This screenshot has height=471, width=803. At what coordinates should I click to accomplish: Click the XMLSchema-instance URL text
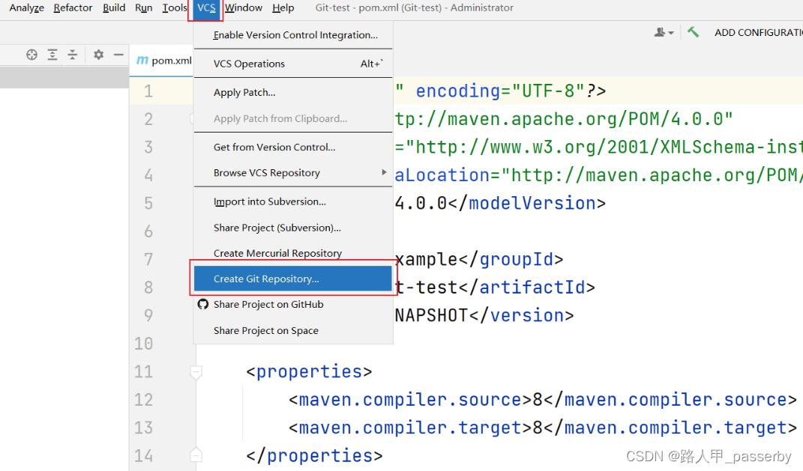point(604,148)
